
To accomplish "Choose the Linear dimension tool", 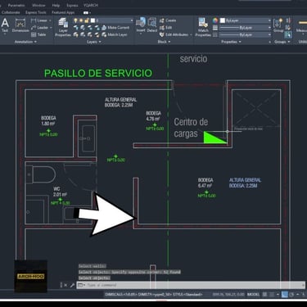I will coord(39,20).
